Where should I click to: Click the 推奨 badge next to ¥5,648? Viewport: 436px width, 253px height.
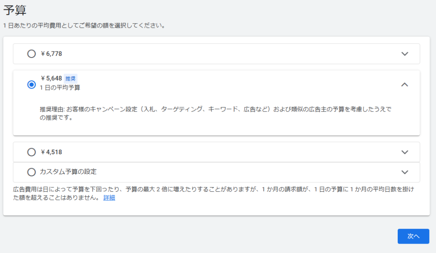tap(70, 78)
